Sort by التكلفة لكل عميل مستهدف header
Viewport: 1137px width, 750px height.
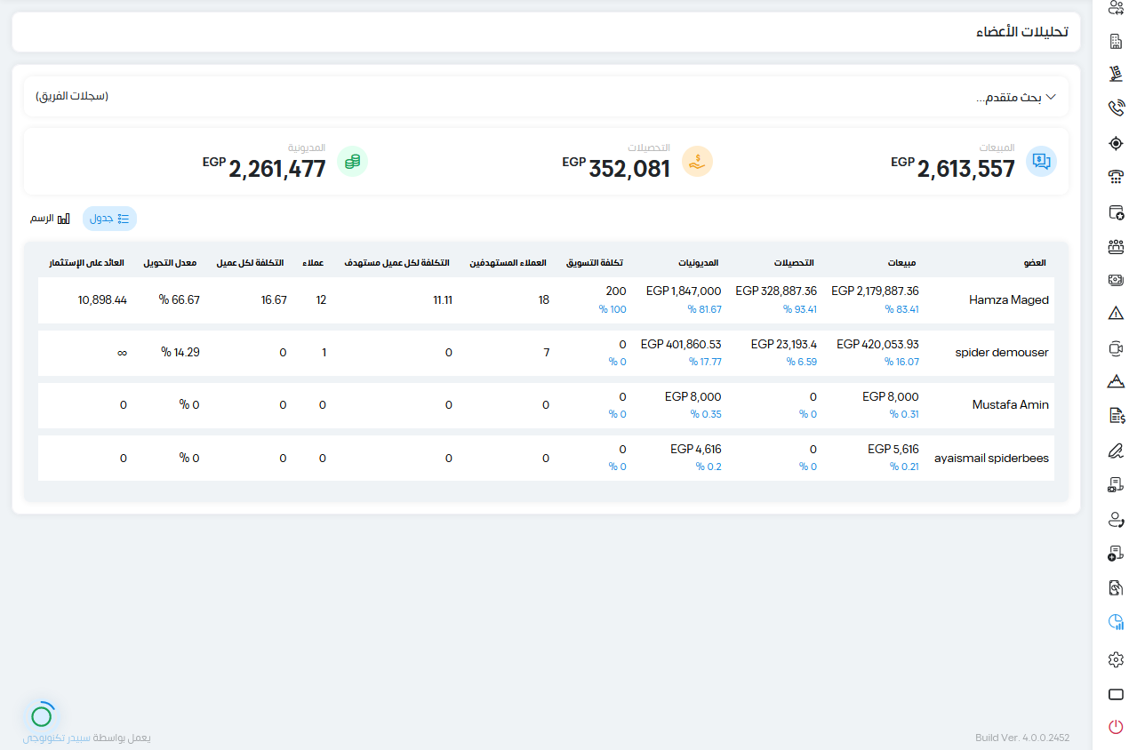tap(397, 263)
